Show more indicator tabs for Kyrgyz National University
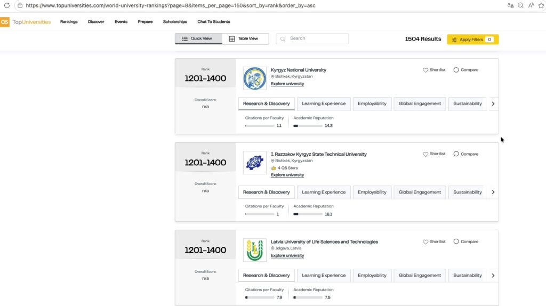Screen dimensions: 546x306 [493, 104]
